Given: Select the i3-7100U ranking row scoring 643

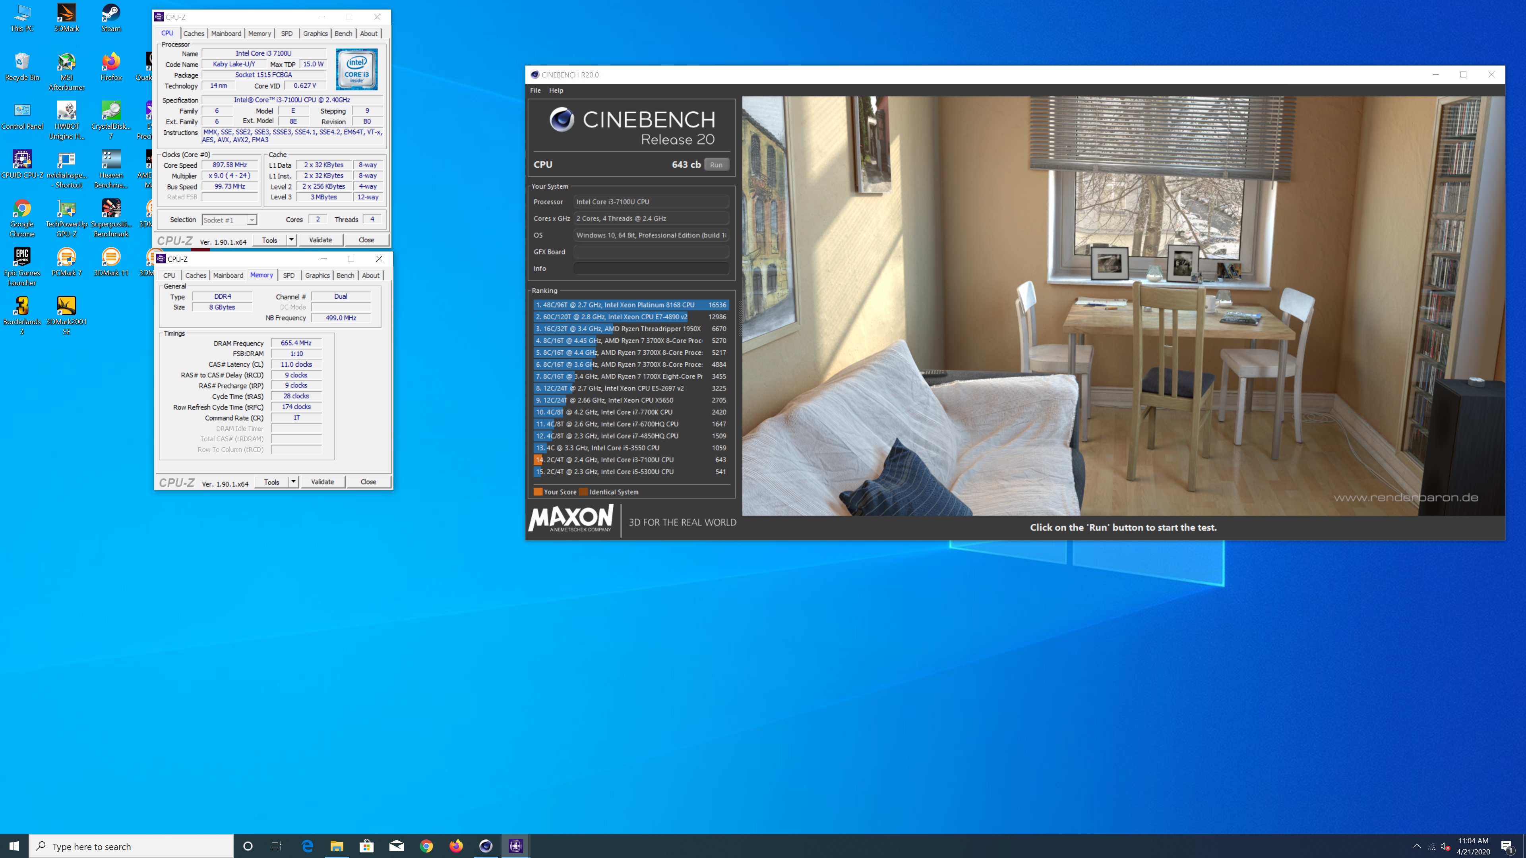Looking at the screenshot, I should pyautogui.click(x=631, y=460).
